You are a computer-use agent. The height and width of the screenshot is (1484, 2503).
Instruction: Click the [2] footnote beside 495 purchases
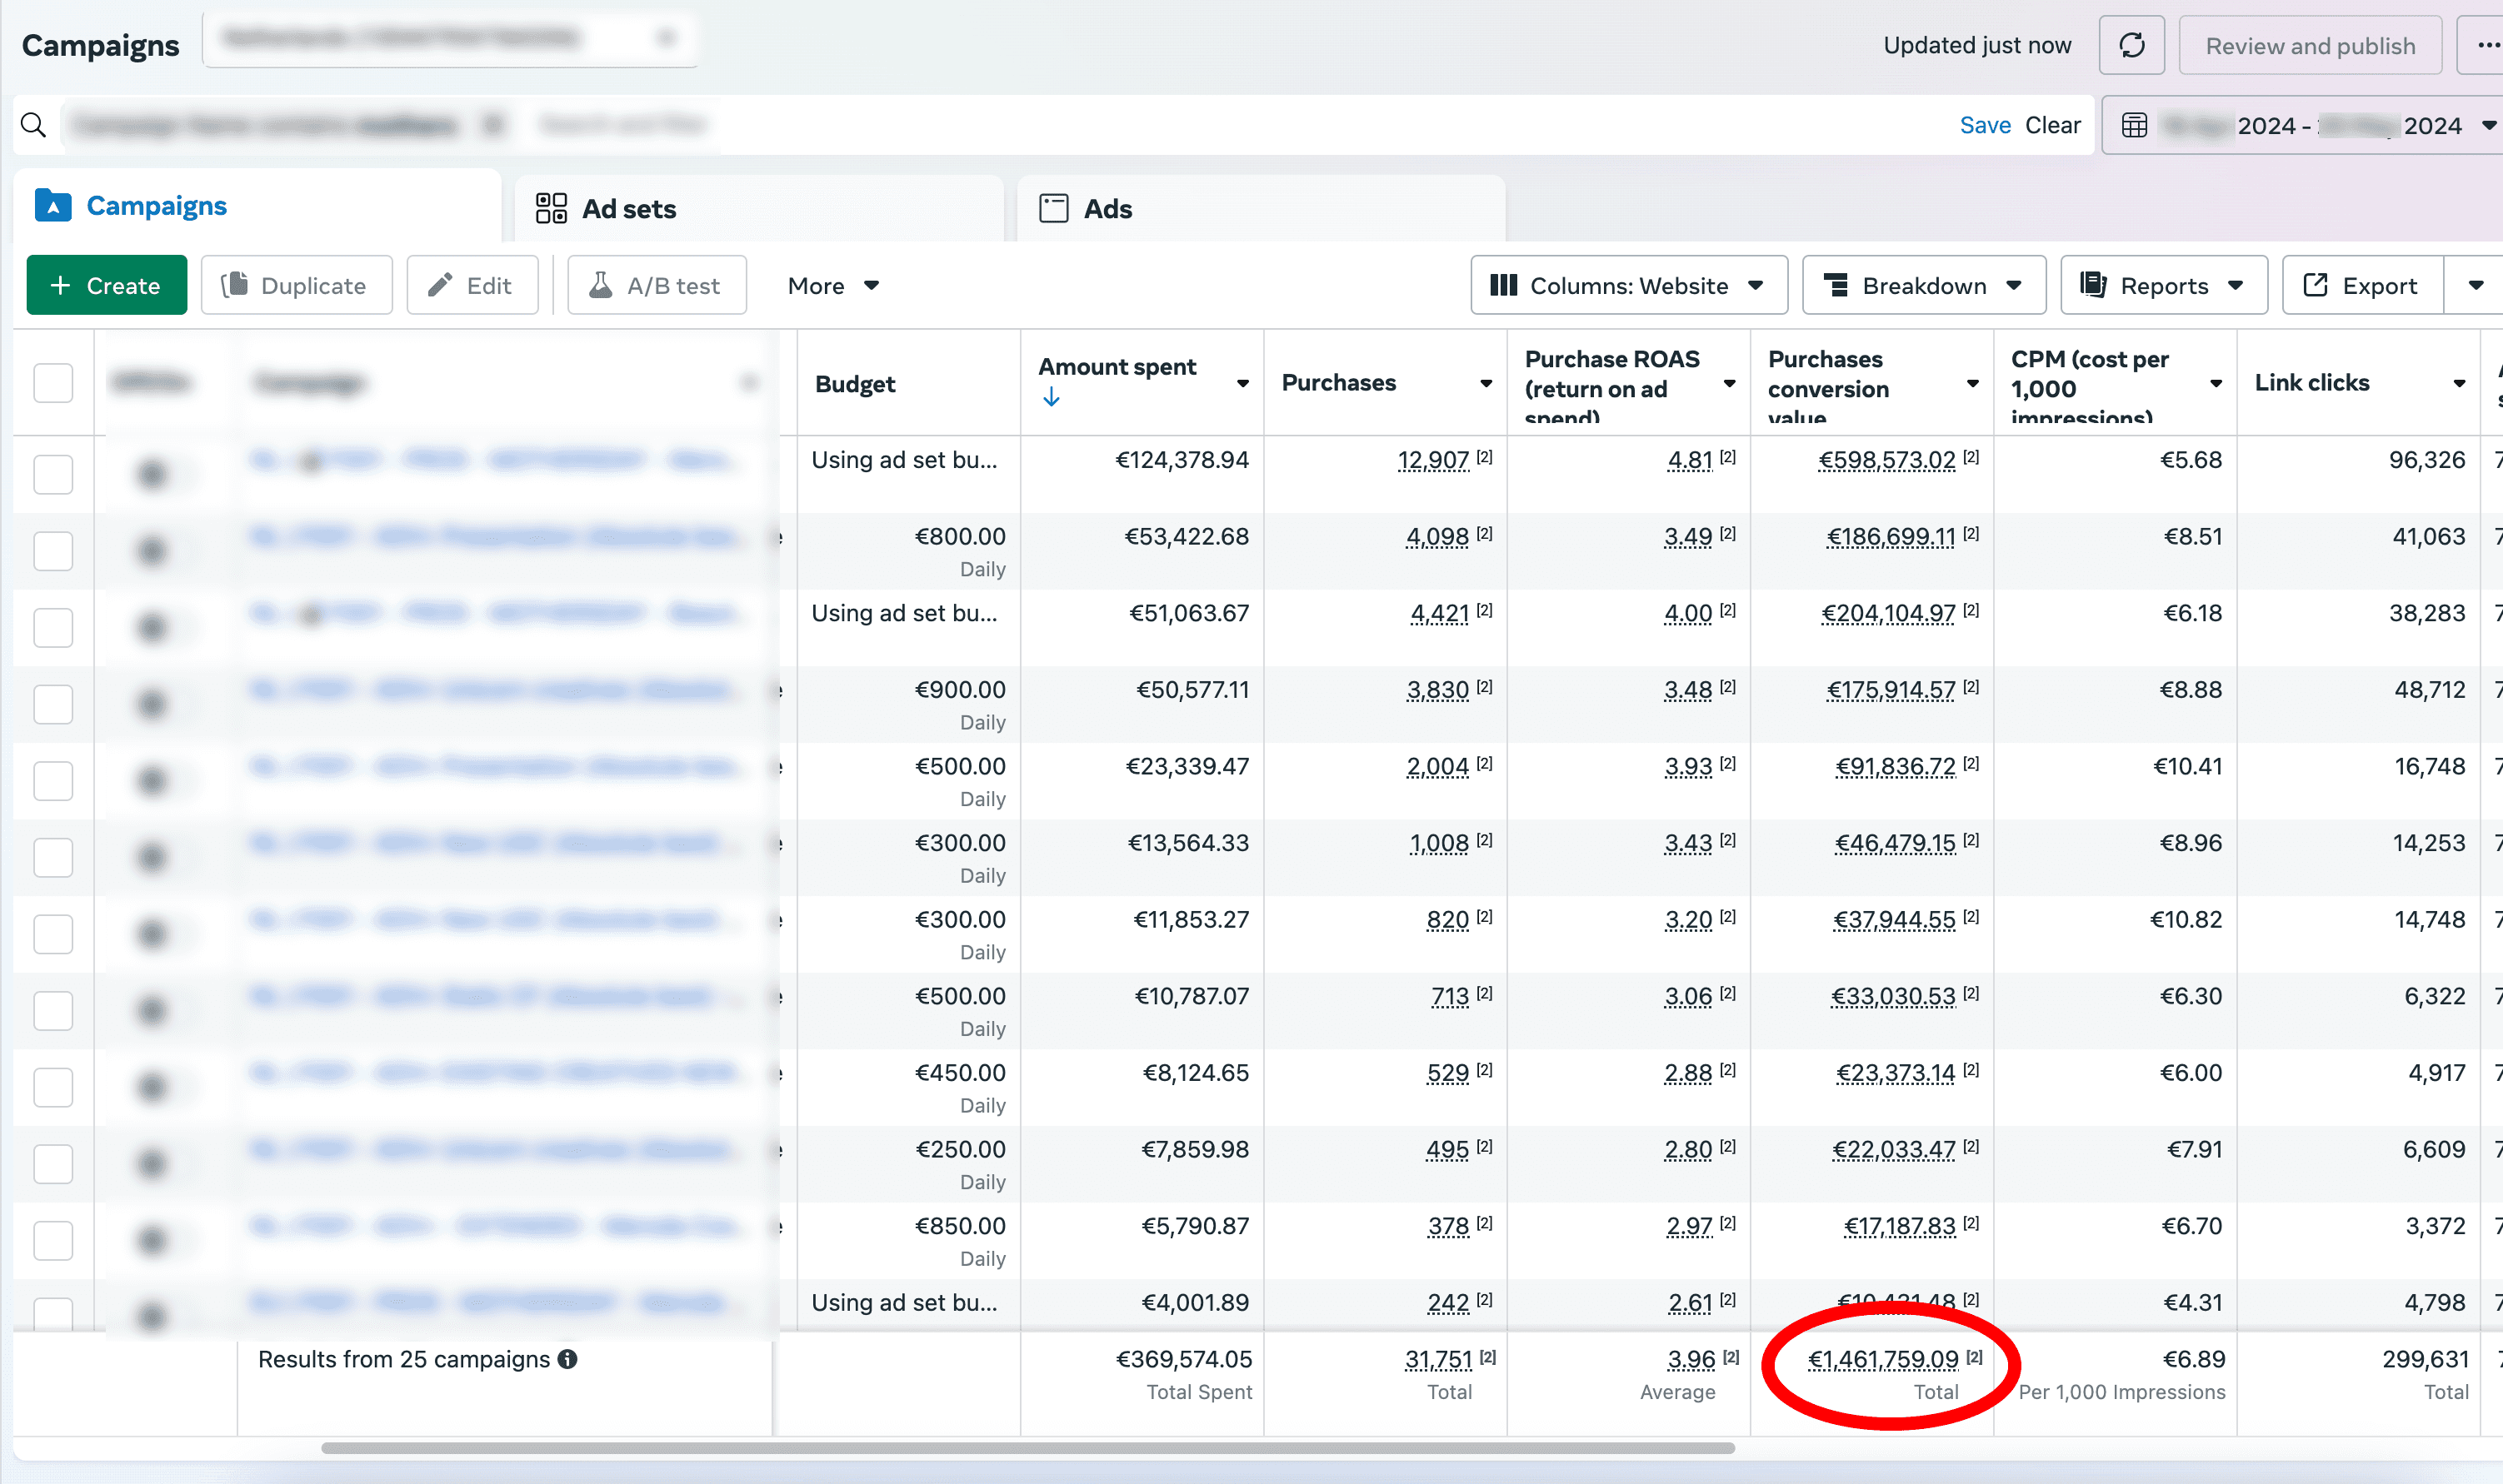[x=1485, y=1147]
